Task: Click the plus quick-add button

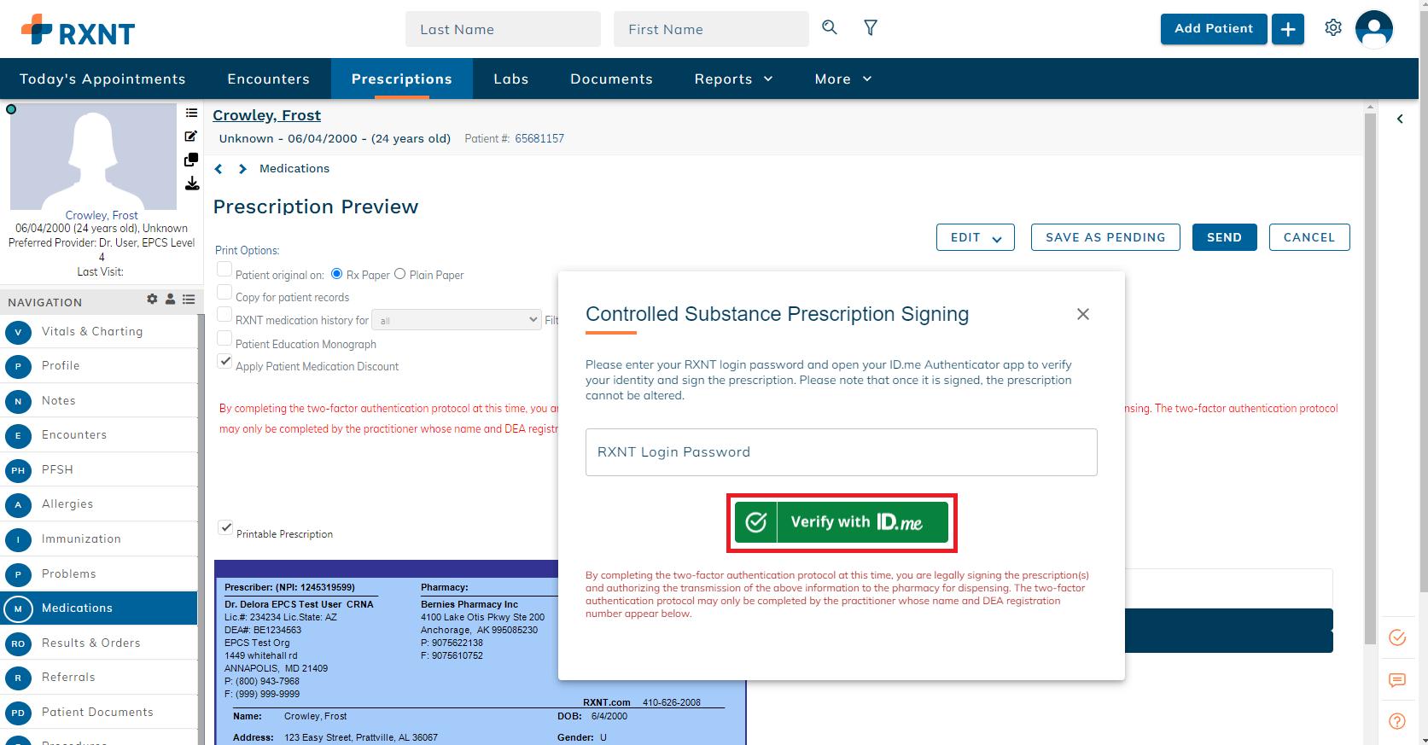Action: tap(1288, 29)
